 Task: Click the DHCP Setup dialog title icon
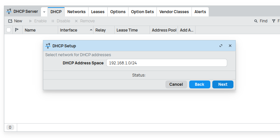[x=48, y=46]
